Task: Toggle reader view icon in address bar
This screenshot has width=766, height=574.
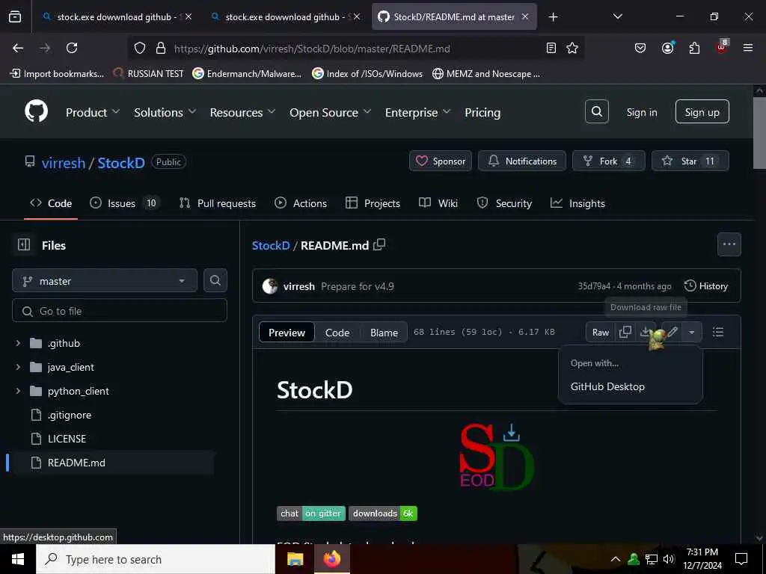Action: [551, 48]
